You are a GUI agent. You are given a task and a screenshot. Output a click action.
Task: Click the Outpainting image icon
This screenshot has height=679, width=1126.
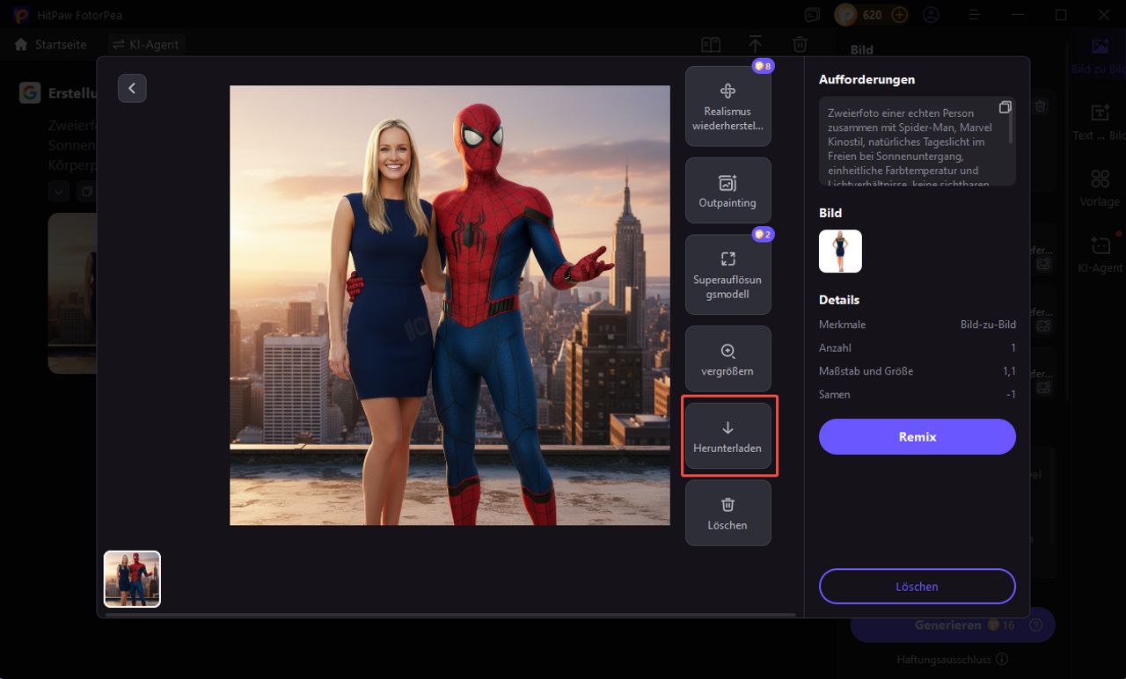point(728,183)
